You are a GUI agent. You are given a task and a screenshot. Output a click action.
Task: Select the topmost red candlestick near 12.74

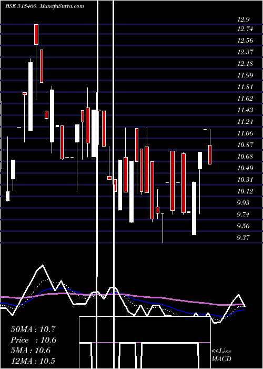coord(36,34)
